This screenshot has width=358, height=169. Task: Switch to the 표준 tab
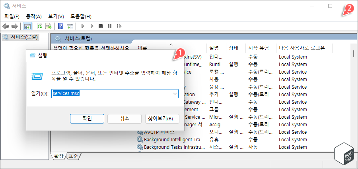tap(73, 156)
